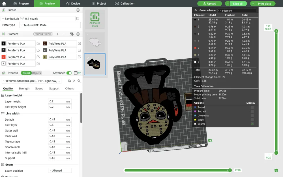Sync filaments from AMS icon
283x177 pixels.
click(72, 34)
